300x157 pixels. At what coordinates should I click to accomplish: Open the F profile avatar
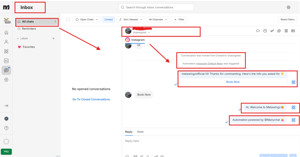(x=6, y=119)
